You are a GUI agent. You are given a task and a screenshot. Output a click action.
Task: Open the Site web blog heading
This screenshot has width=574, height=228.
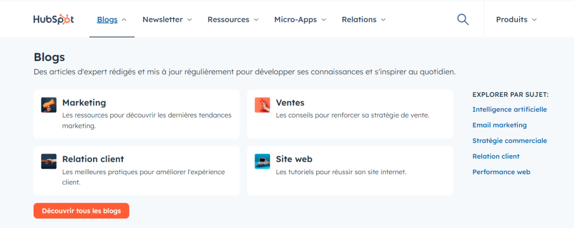[294, 159]
